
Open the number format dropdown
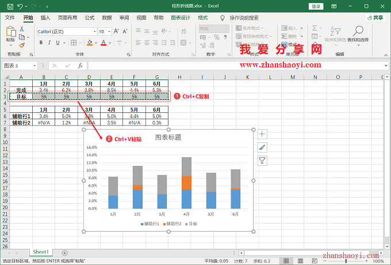(x=227, y=29)
